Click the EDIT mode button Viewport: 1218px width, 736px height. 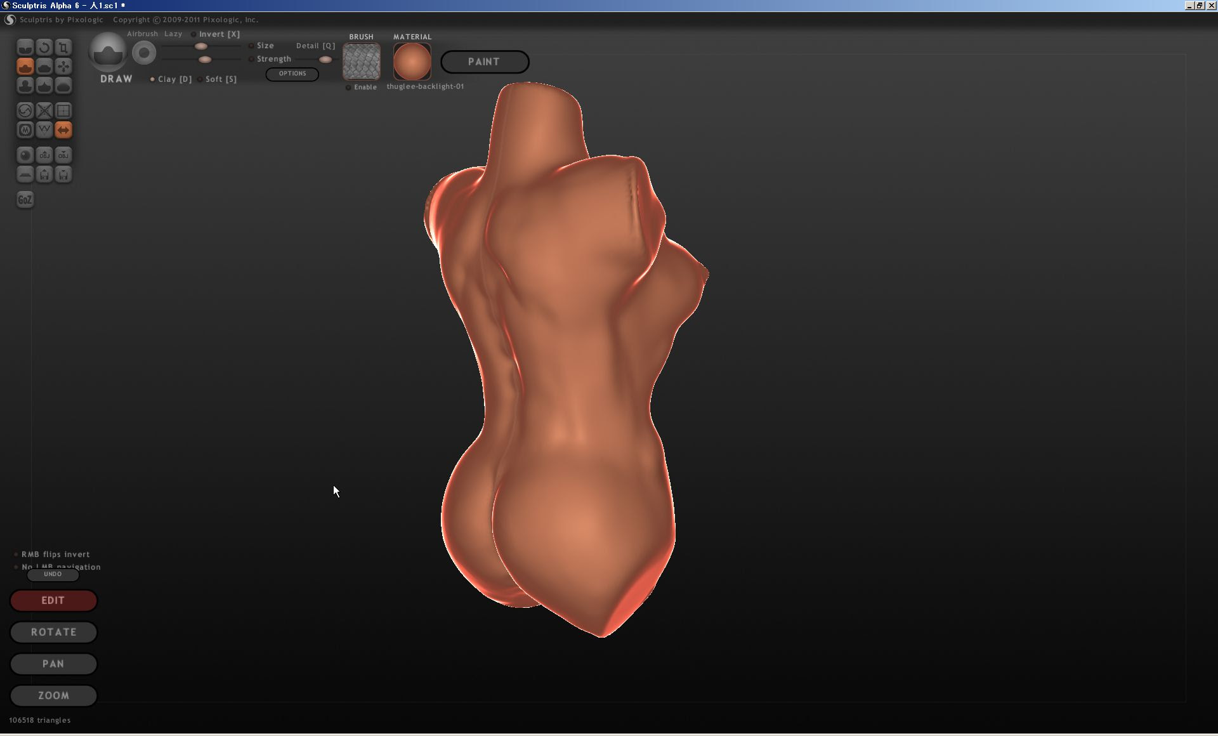click(53, 600)
